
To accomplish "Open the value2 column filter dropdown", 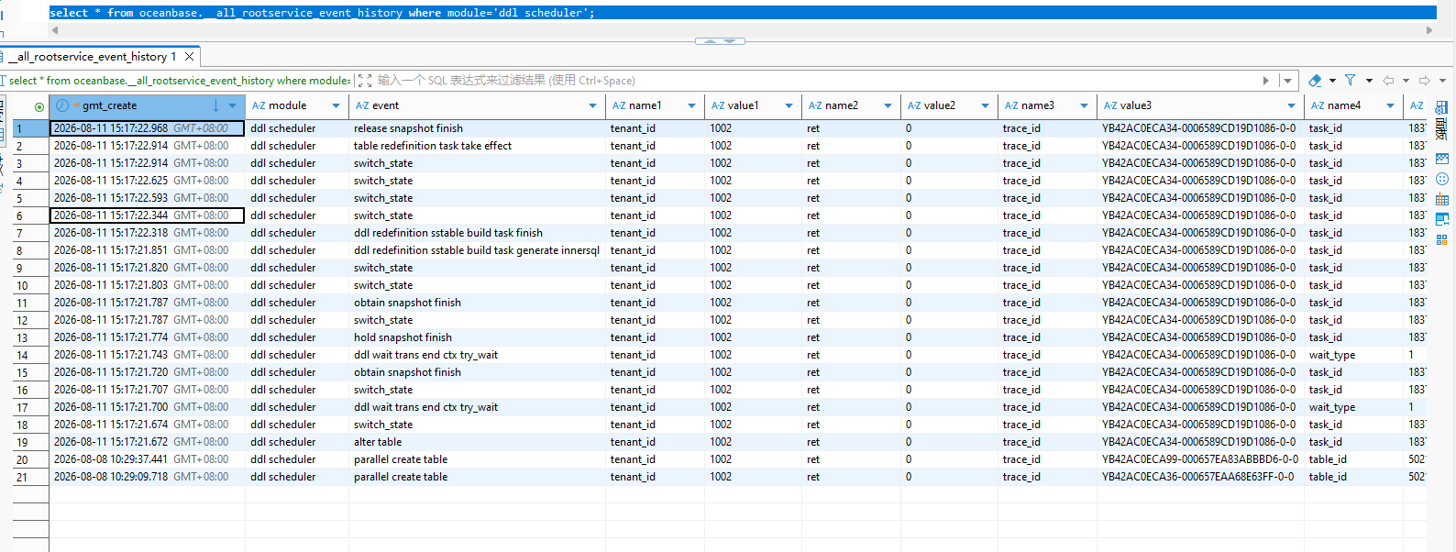I will point(985,106).
